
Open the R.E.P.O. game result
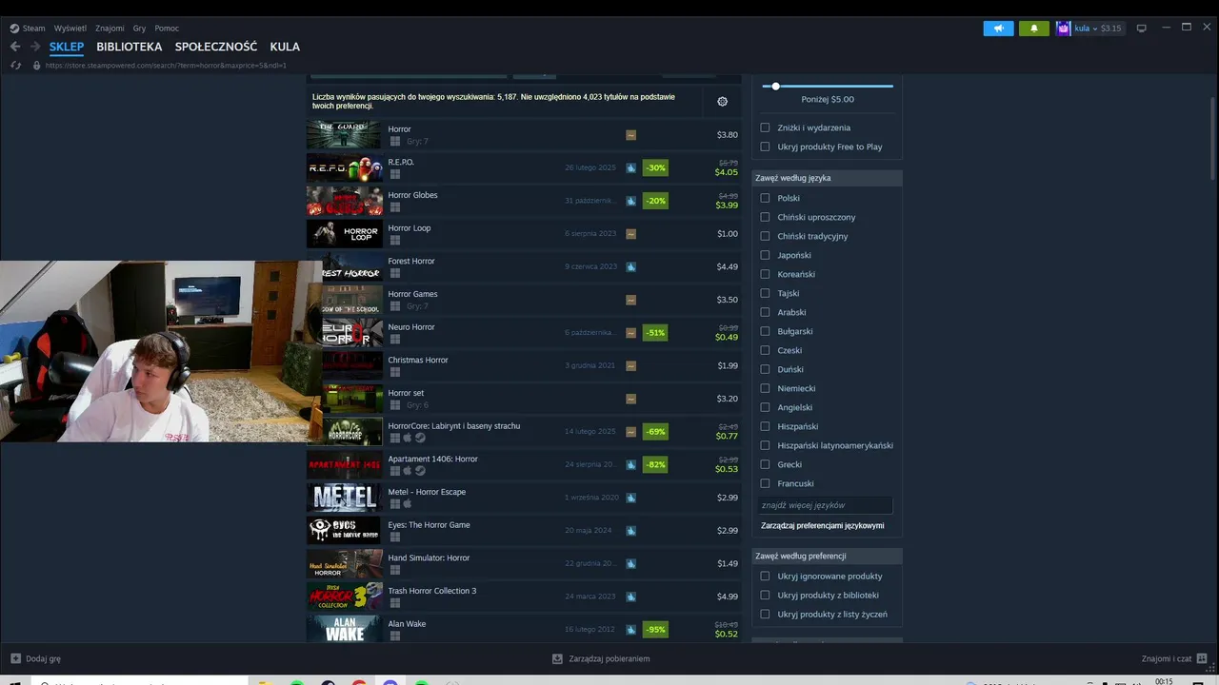(x=524, y=168)
